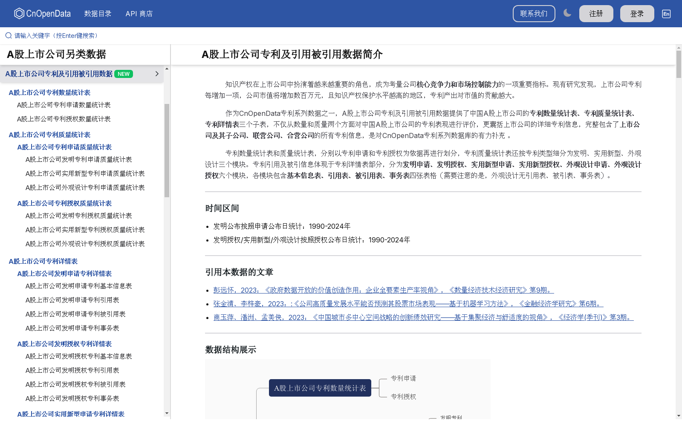Click the sidebar scrollbar thumb
Viewport: 682px width, 426px height.
pos(167,150)
